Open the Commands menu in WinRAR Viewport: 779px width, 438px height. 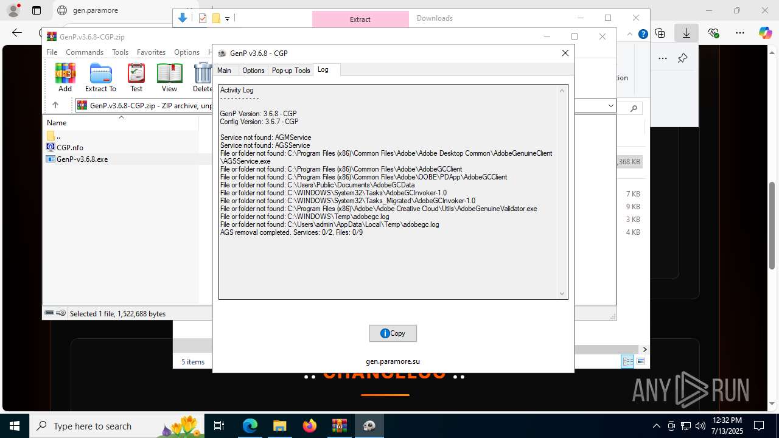pyautogui.click(x=85, y=52)
